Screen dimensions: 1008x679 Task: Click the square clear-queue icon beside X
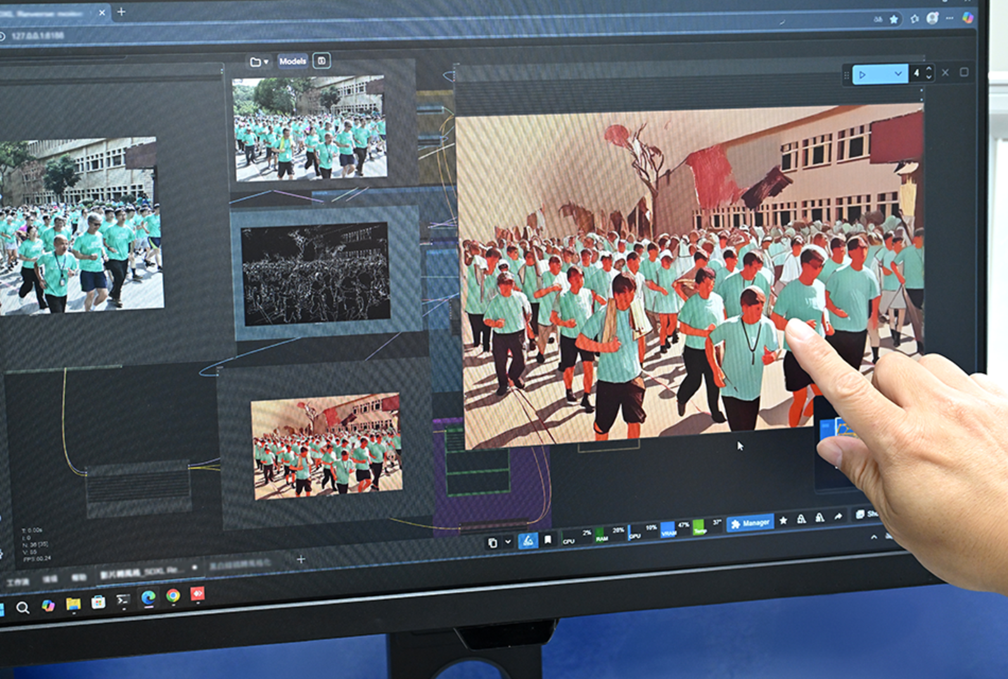[964, 72]
